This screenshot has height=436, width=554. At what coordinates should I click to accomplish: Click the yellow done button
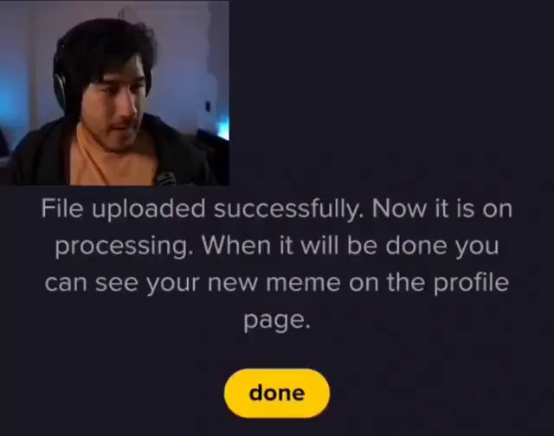pos(277,393)
